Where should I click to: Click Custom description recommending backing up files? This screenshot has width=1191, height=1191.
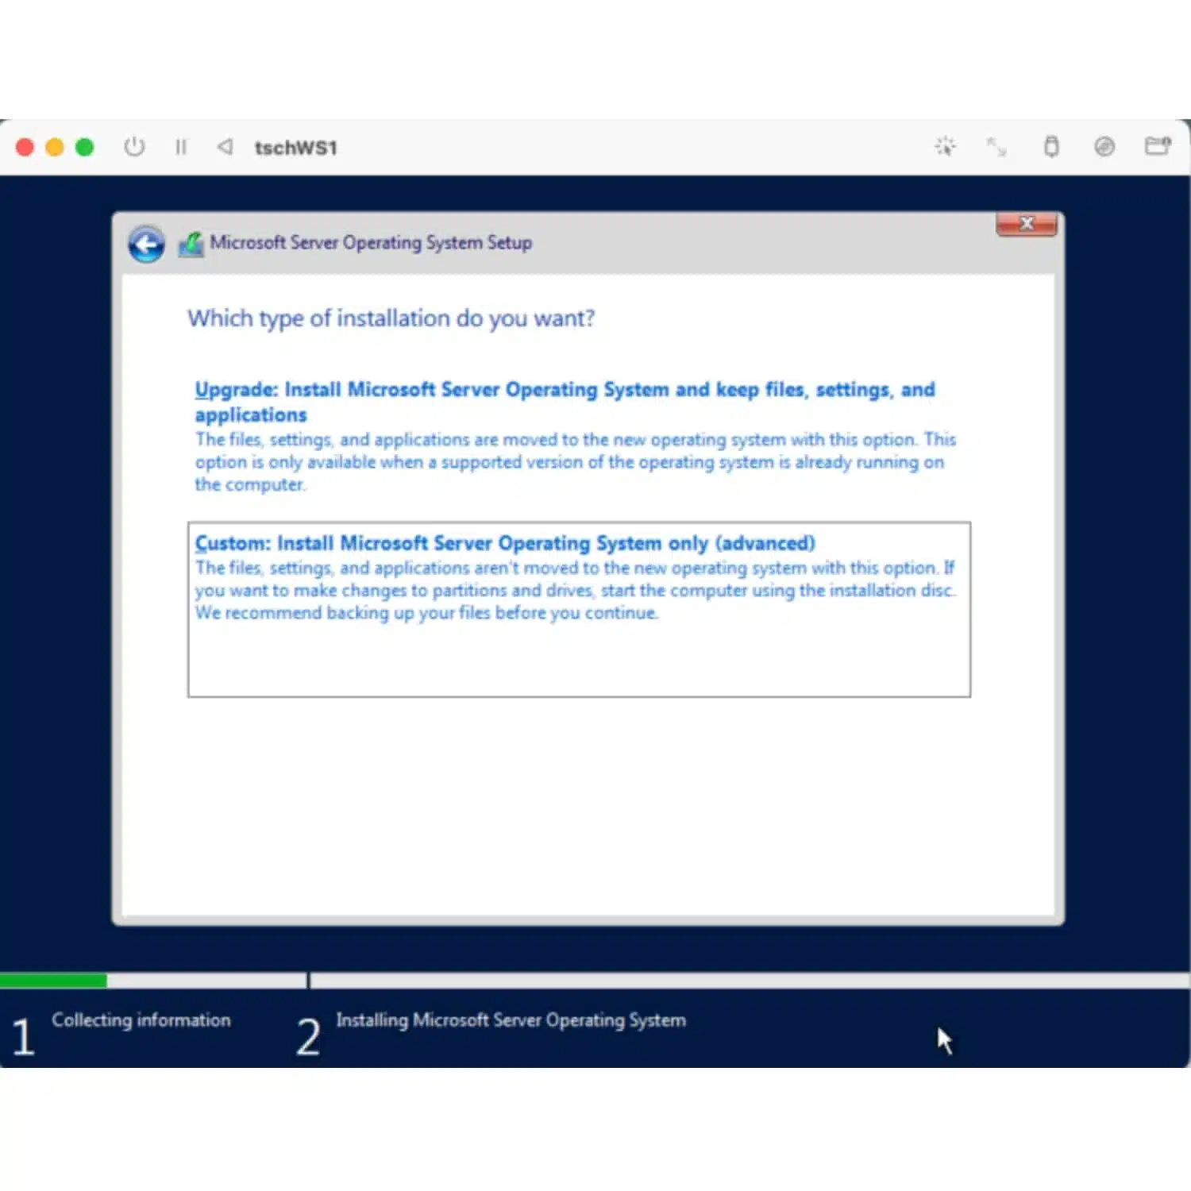coord(576,590)
